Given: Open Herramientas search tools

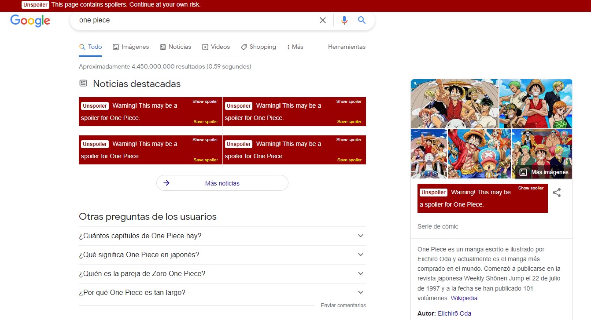Looking at the screenshot, I should pos(347,47).
